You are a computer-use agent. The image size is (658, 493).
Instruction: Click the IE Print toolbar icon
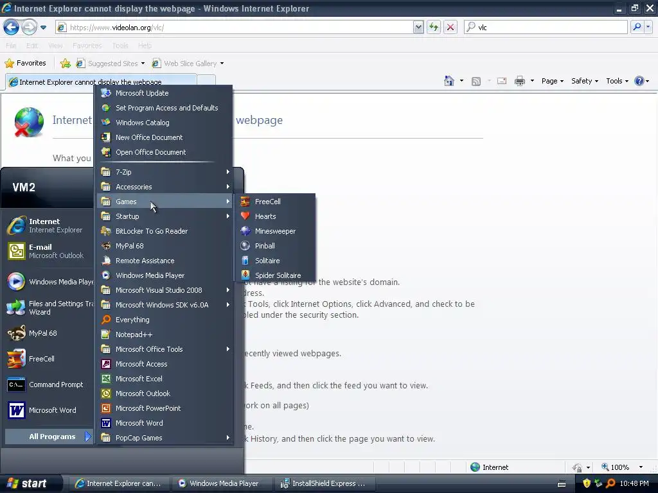tap(519, 81)
